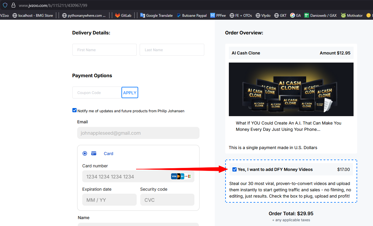Focus the First Name field
The height and width of the screenshot is (226, 373).
tap(104, 50)
